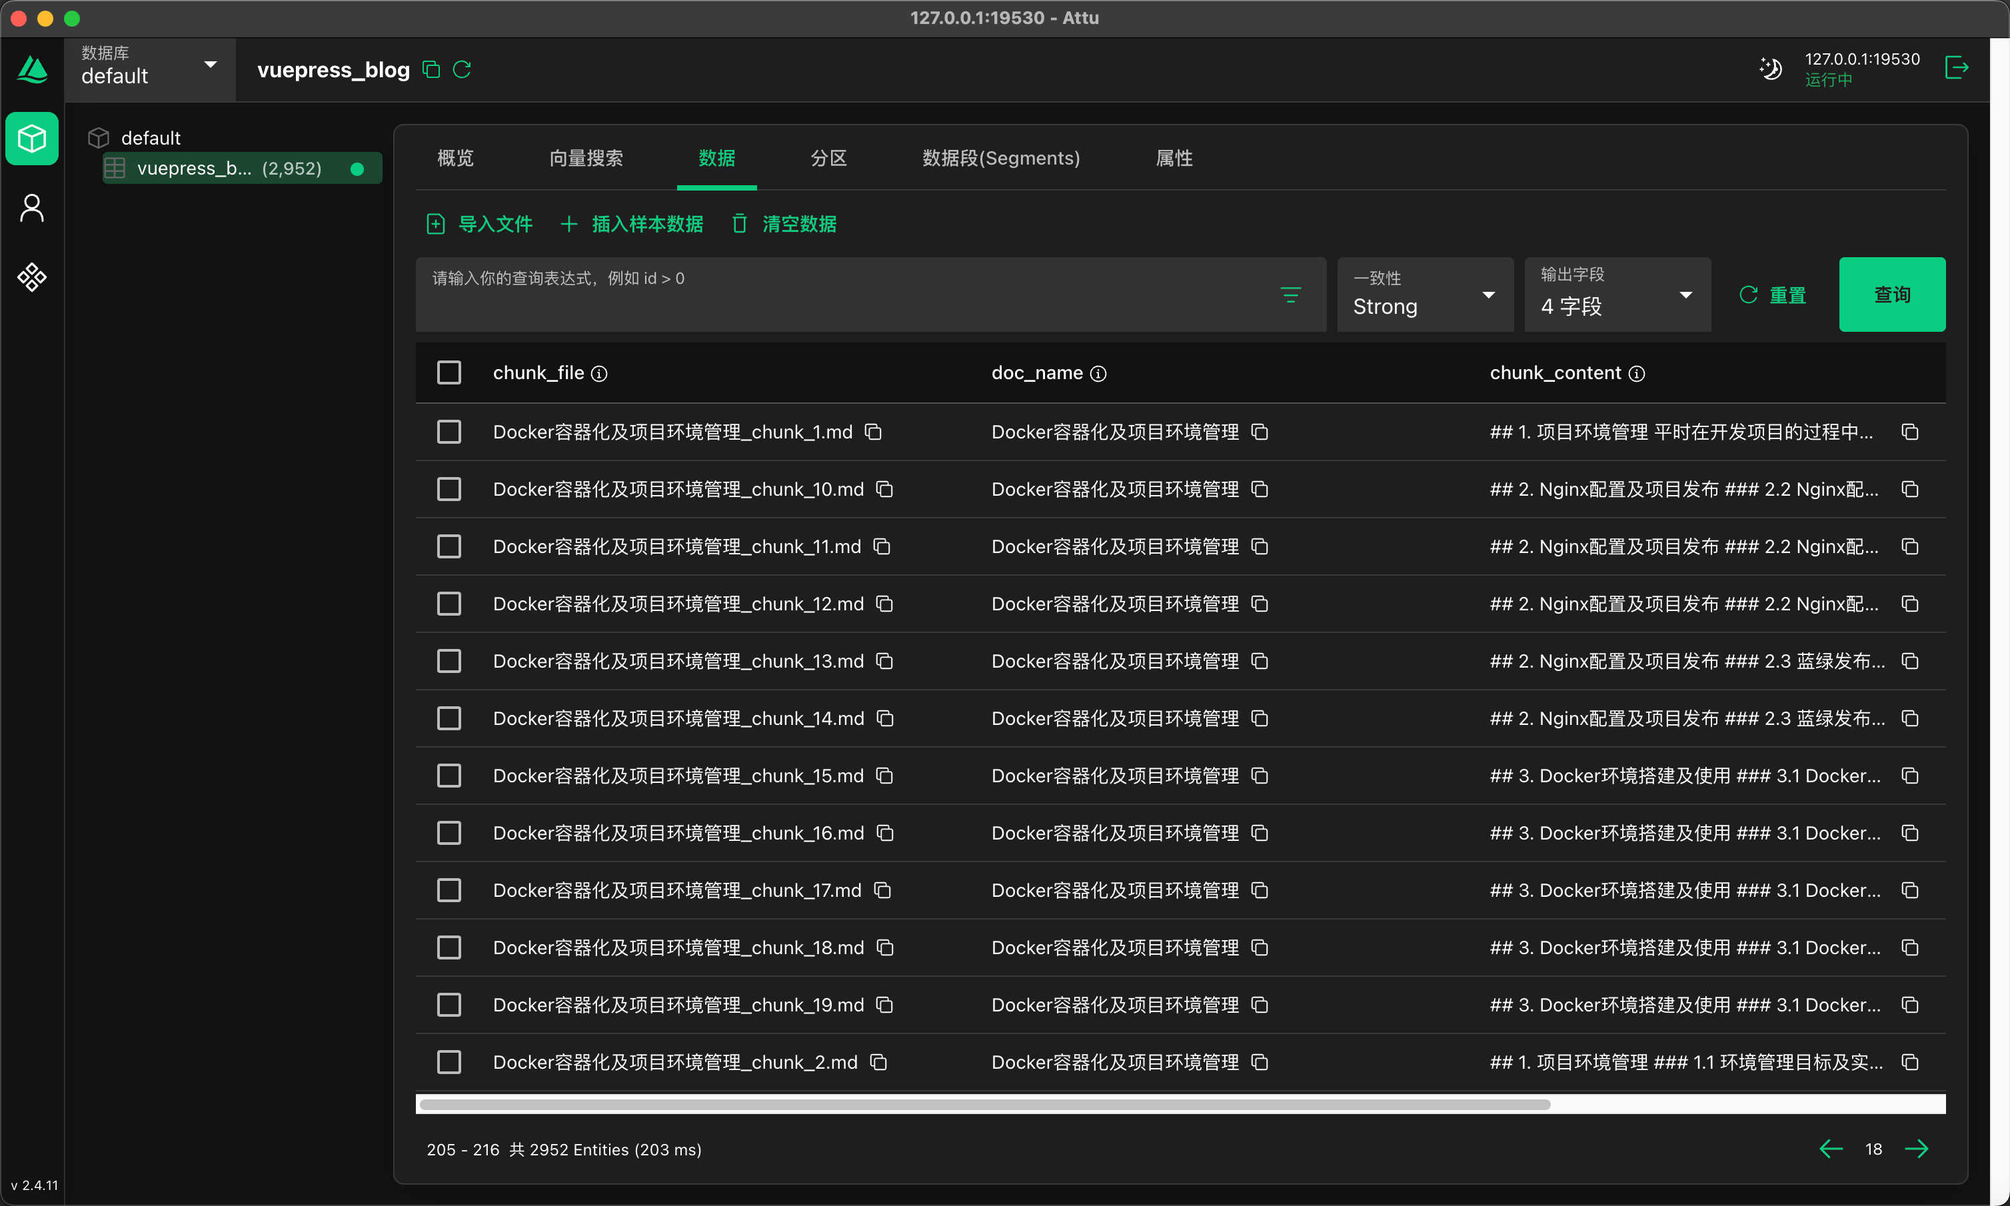The image size is (2010, 1206).
Task: Go to next page arrow
Action: coord(1917,1149)
